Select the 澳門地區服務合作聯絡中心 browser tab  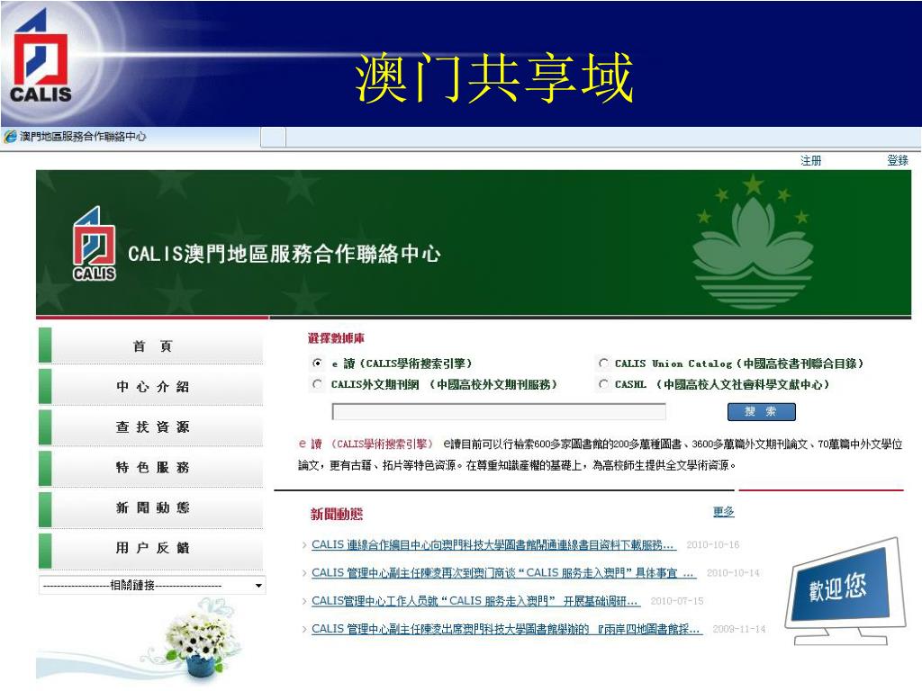pos(131,137)
